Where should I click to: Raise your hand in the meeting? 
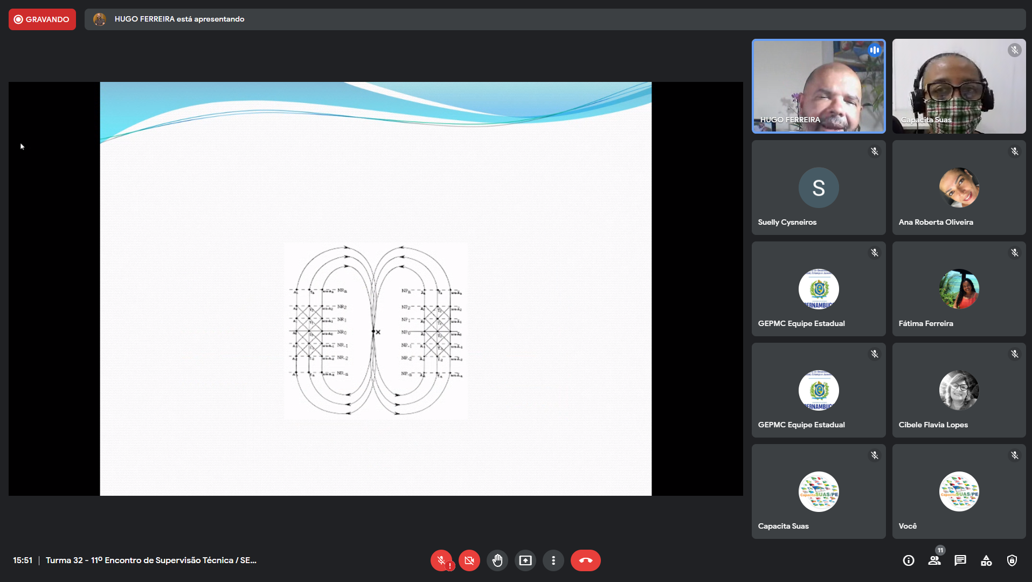(x=497, y=560)
